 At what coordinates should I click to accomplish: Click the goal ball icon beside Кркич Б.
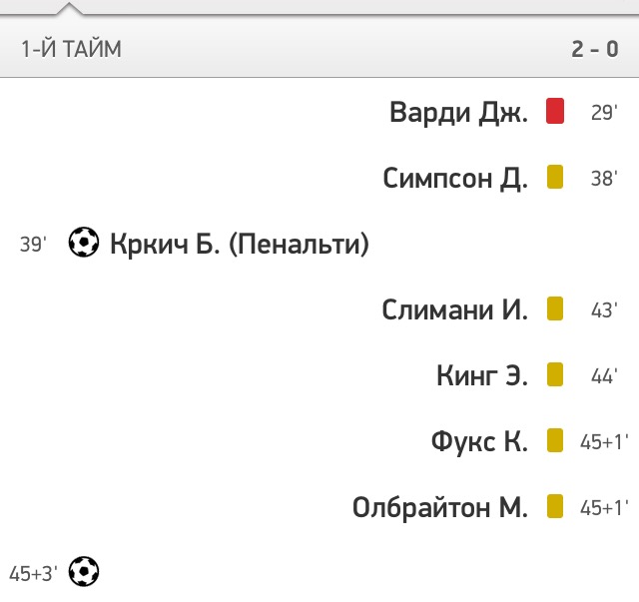[84, 243]
